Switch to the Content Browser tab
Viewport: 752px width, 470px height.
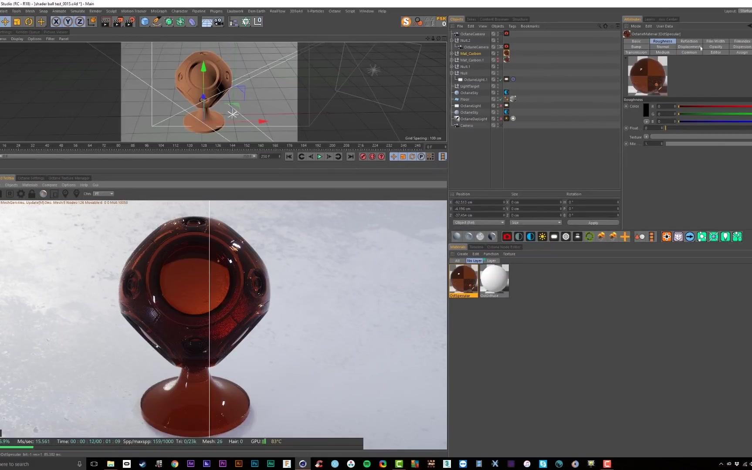point(494,19)
